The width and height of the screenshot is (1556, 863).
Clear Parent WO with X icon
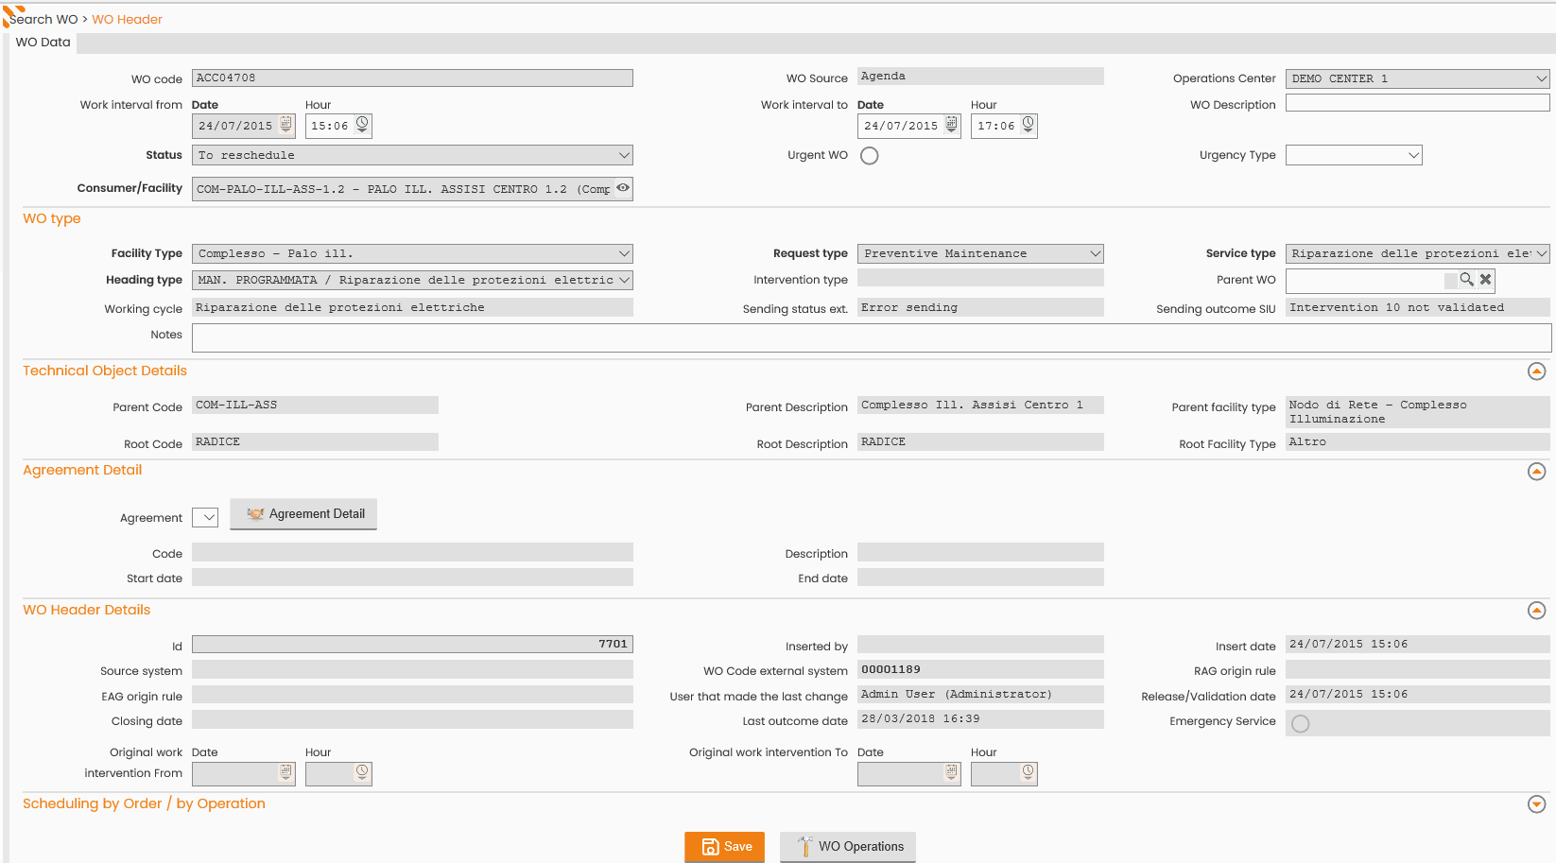(x=1486, y=279)
